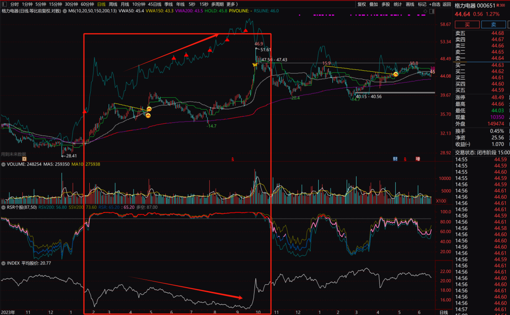
Task: Open the INDEX 平均股价 indicator dropdown
Action: click(3, 263)
